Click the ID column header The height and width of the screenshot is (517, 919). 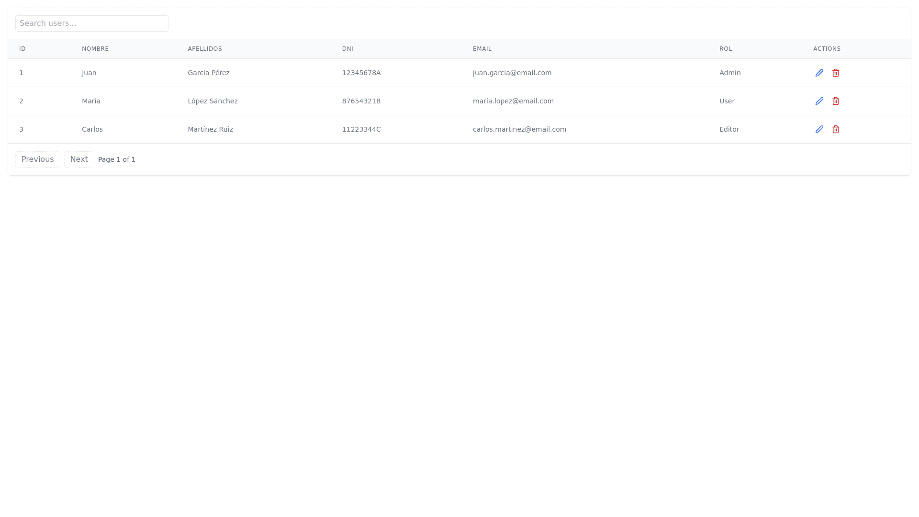pyautogui.click(x=22, y=49)
